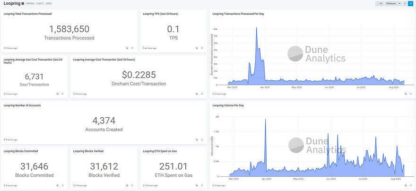Click 'Loopring Blocks Verified' heading
The image size is (416, 191).
(88, 151)
